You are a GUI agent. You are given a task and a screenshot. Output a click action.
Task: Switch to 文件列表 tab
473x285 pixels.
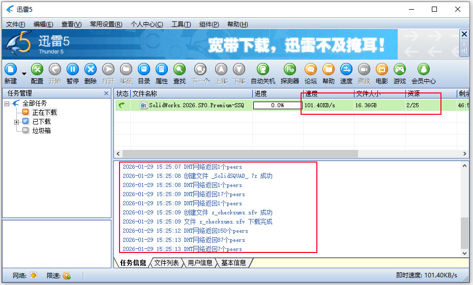pyautogui.click(x=166, y=263)
